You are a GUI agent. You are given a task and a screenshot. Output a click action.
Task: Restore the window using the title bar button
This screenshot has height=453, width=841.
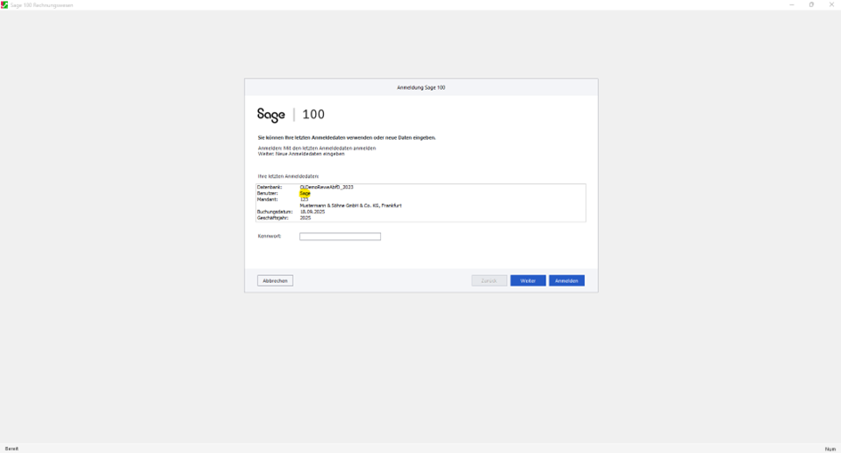click(x=812, y=4)
